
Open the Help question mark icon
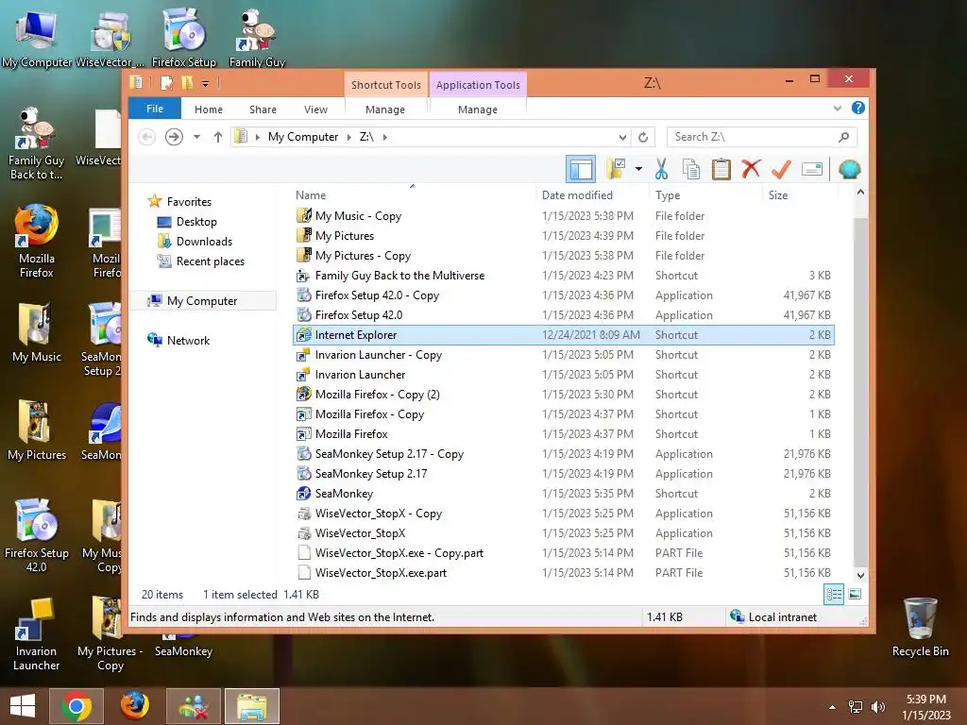(x=857, y=108)
